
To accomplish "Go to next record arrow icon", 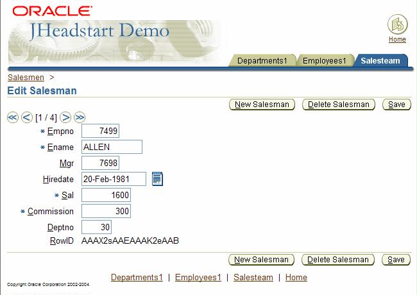I will point(65,117).
